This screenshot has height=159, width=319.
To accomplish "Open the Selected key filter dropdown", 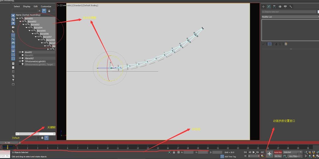I will (292, 152).
